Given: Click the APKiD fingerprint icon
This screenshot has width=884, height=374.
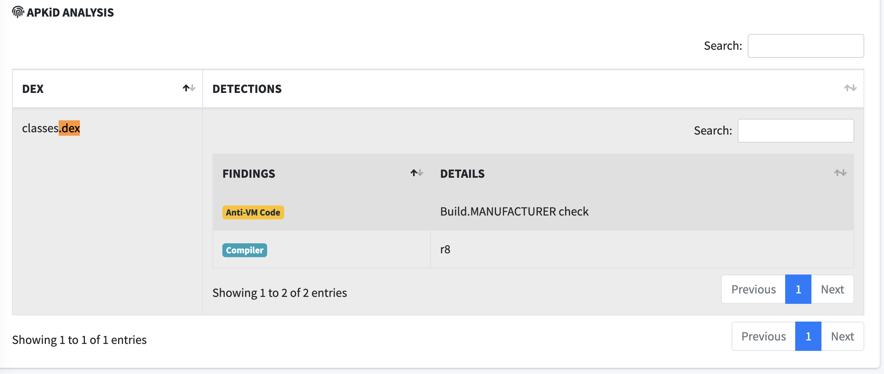Looking at the screenshot, I should 18,12.
